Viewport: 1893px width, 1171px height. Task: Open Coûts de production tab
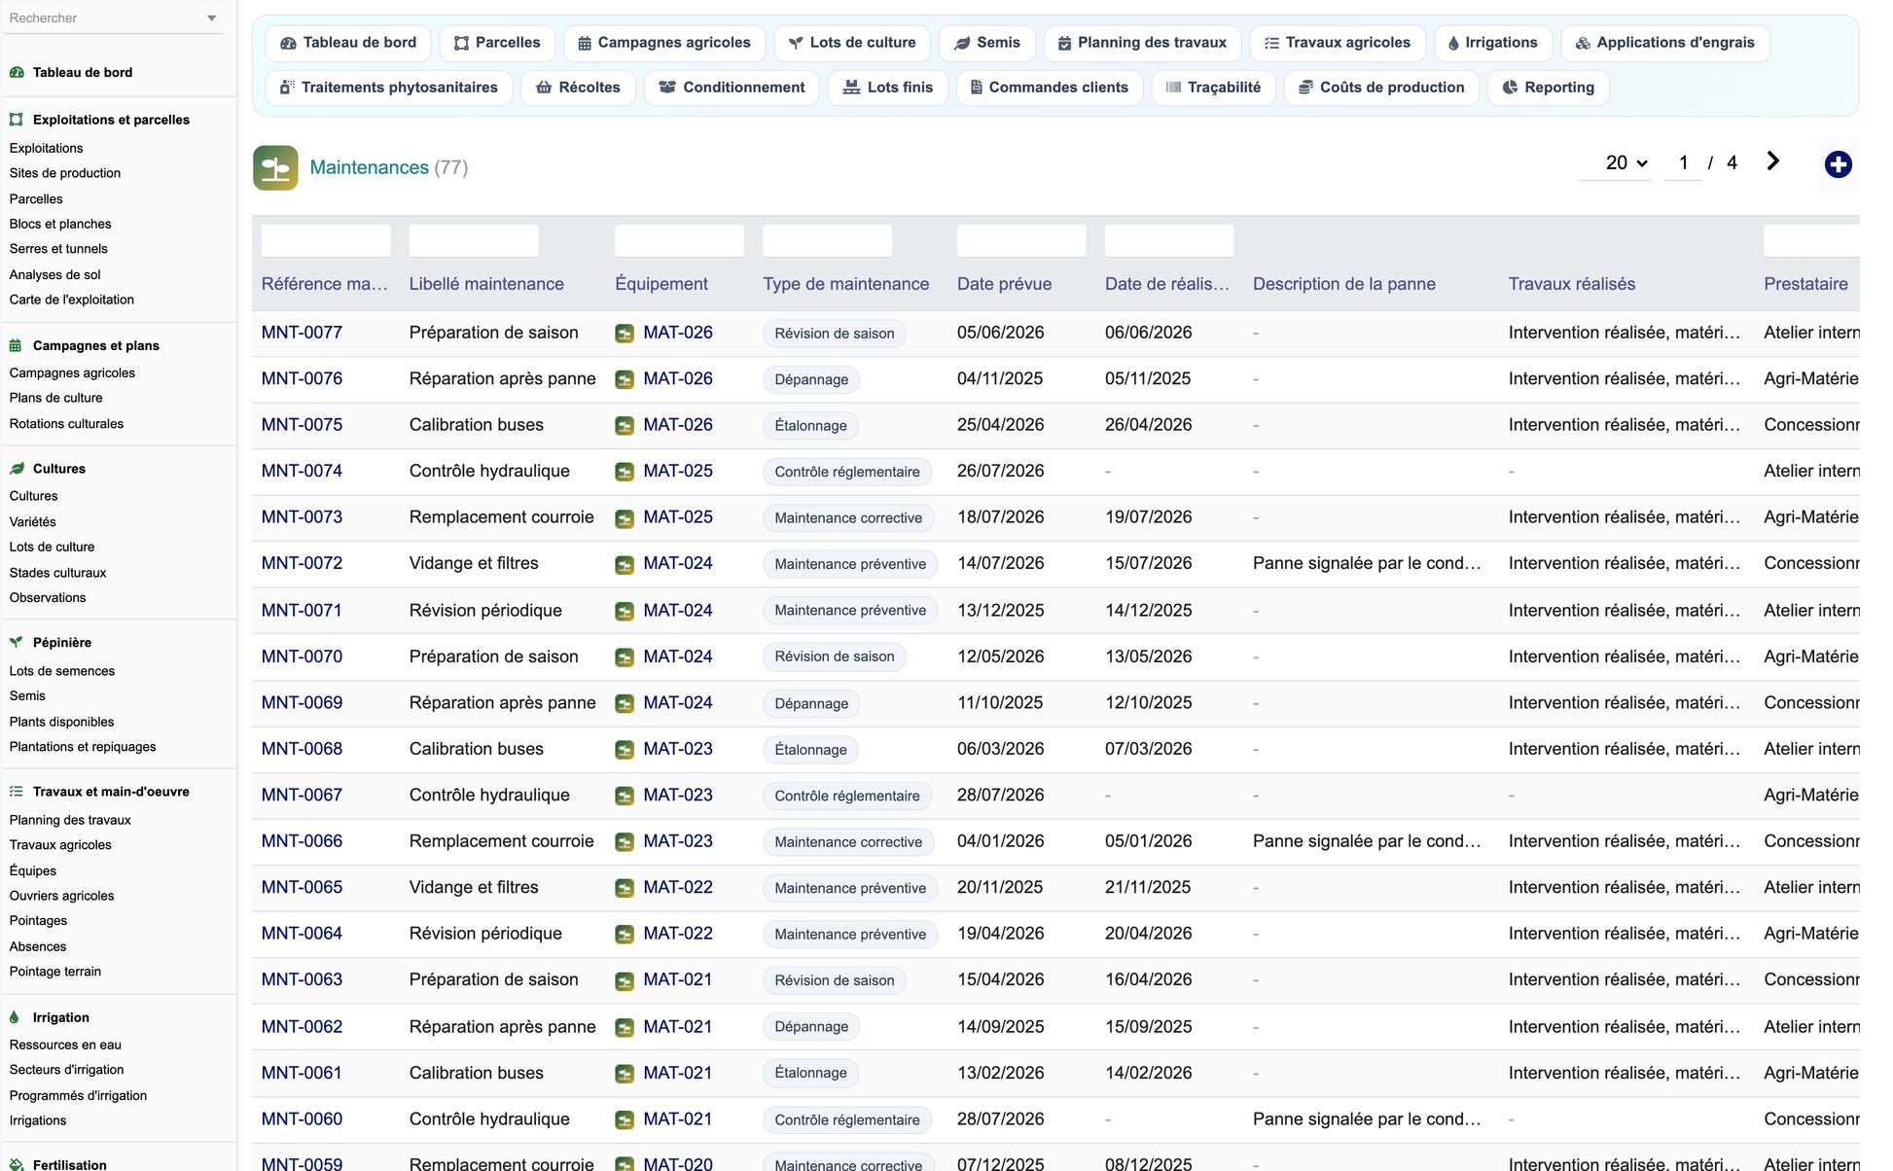pos(1381,88)
